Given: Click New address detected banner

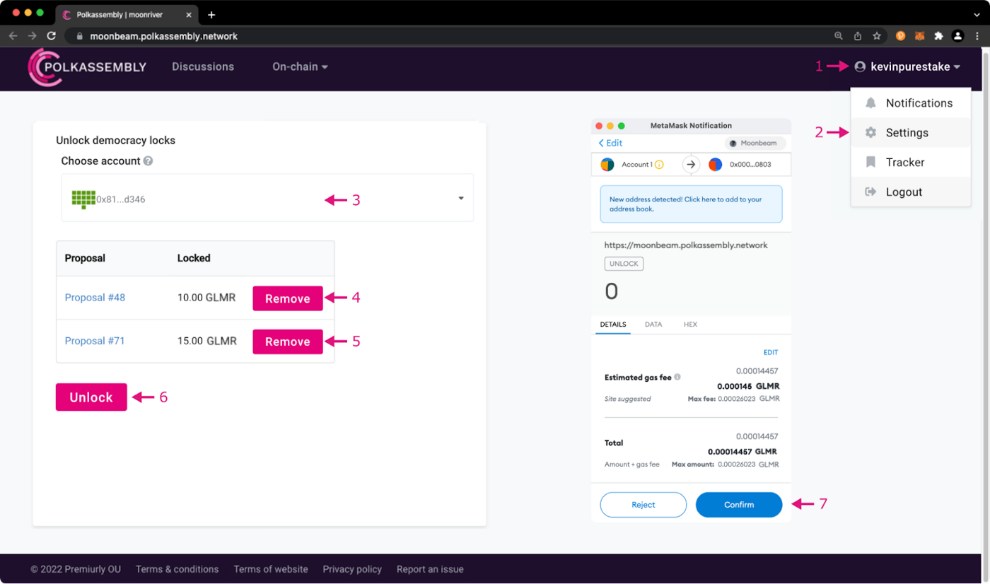Looking at the screenshot, I should 691,204.
